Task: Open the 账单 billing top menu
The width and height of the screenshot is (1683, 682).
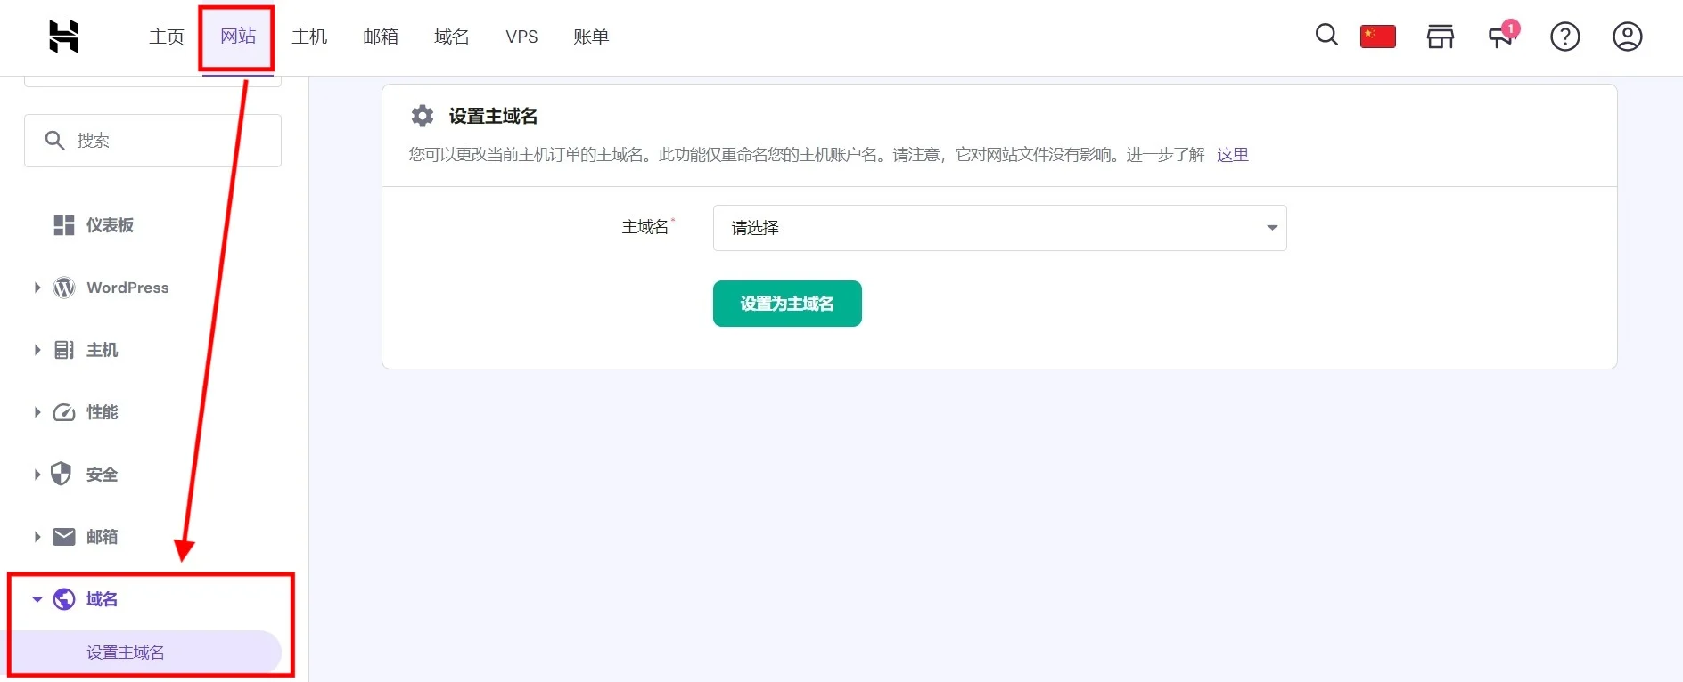Action: coord(591,37)
